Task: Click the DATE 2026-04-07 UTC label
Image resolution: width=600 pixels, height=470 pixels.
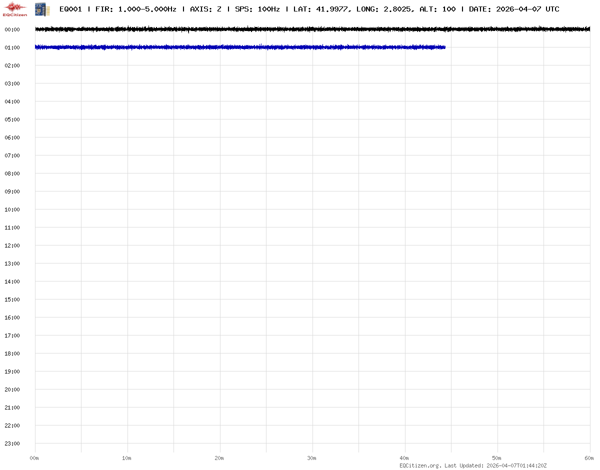Action: point(514,9)
